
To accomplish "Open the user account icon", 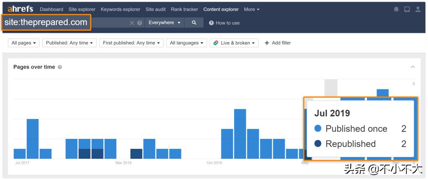I will (x=418, y=9).
